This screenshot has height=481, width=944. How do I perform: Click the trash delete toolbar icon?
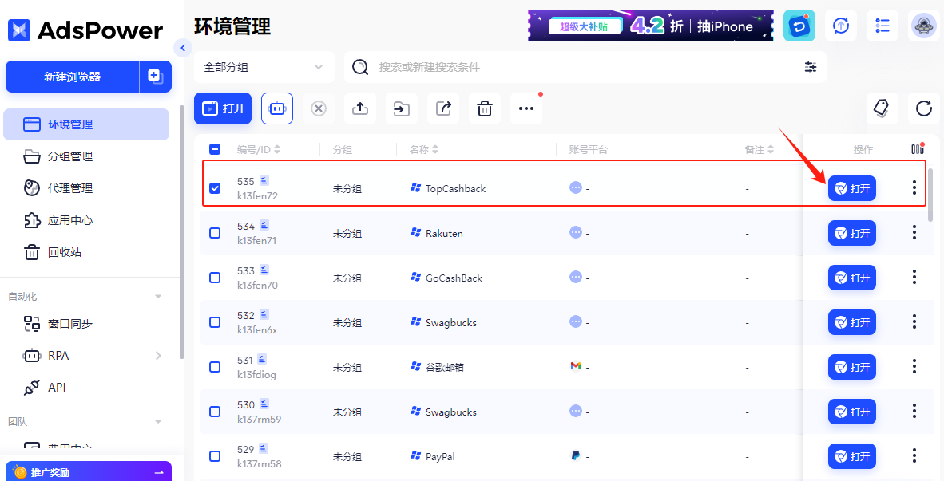click(485, 108)
